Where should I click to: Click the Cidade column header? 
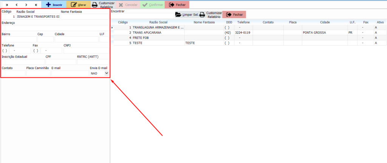(x=325, y=22)
